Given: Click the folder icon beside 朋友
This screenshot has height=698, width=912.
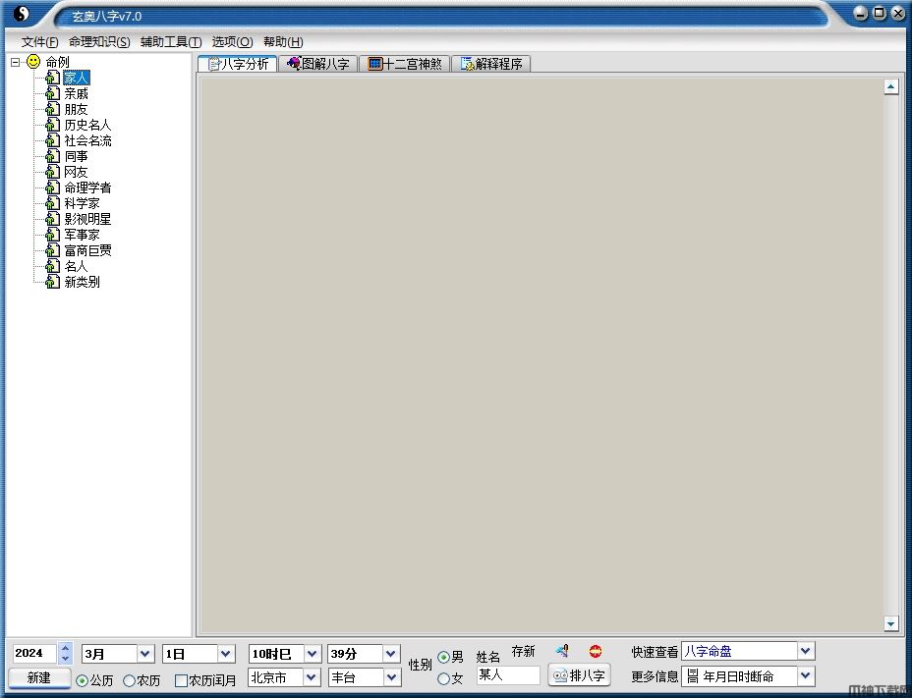Looking at the screenshot, I should [52, 109].
